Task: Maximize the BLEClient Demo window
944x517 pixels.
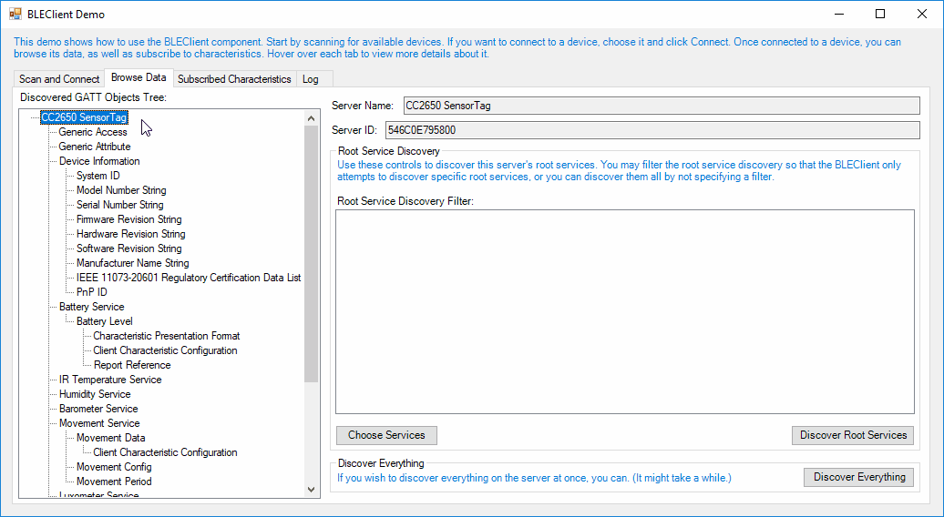Action: tap(880, 14)
